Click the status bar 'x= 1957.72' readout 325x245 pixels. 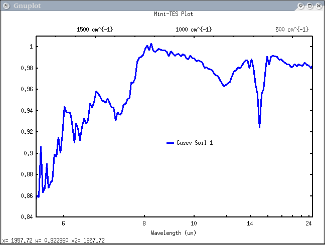[18, 240]
